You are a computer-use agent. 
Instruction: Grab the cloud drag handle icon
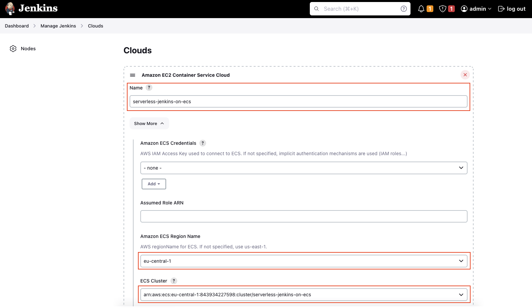[x=133, y=75]
